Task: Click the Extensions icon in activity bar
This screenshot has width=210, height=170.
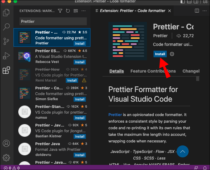Action: pos(6,70)
